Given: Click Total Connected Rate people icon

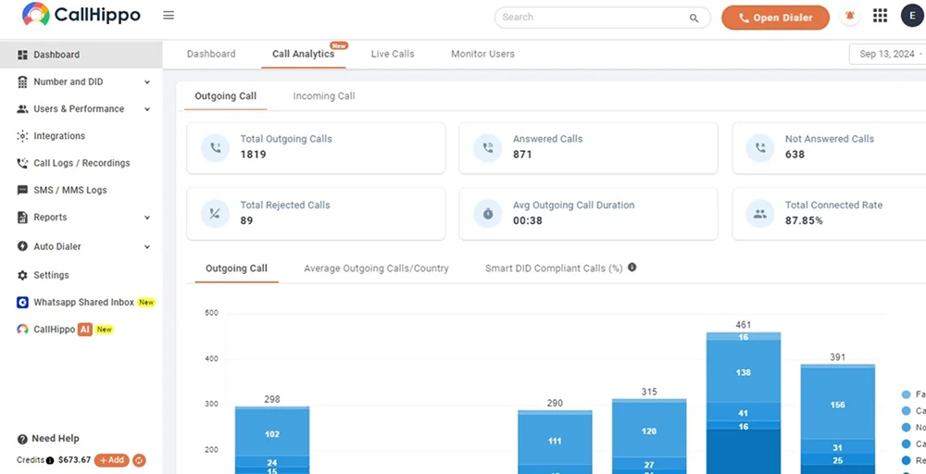Looking at the screenshot, I should click(x=760, y=214).
